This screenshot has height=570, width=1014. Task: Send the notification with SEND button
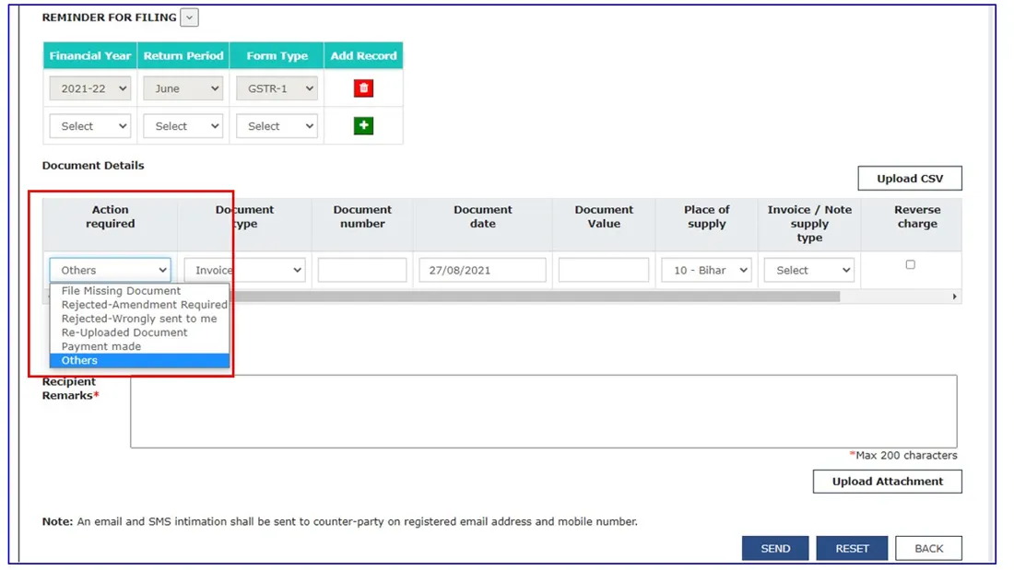[775, 548]
